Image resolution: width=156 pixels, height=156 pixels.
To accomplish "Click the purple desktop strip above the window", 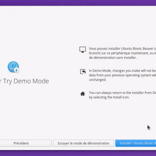I will tap(78, 3).
